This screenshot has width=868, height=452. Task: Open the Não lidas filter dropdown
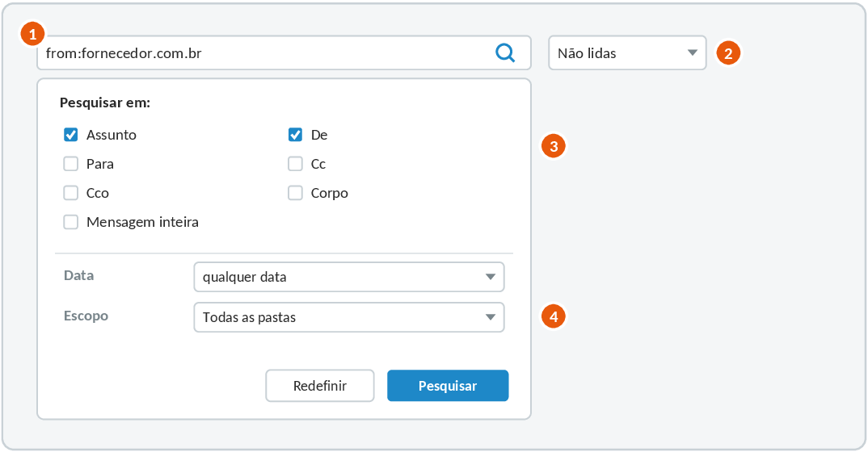tap(627, 53)
